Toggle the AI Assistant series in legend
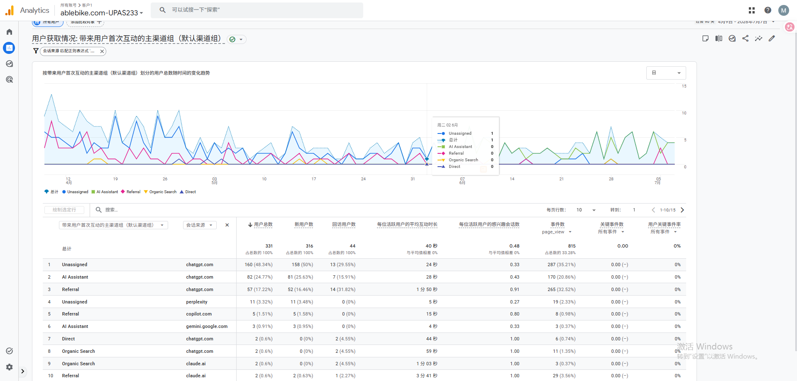Image resolution: width=797 pixels, height=381 pixels. click(x=105, y=192)
